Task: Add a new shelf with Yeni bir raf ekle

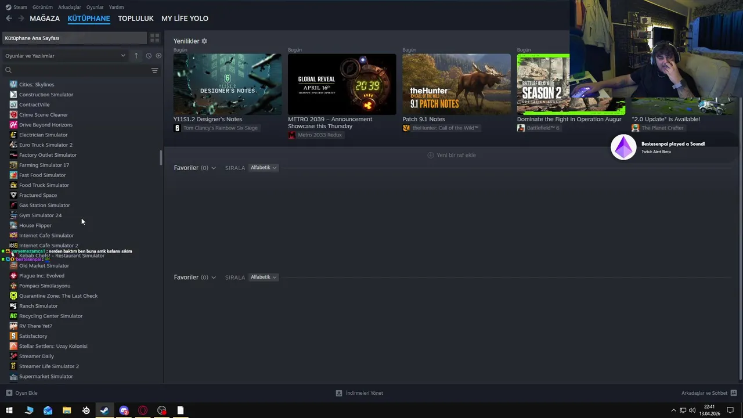Action: coord(452,155)
